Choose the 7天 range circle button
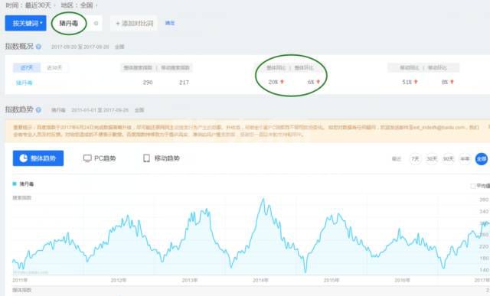The image size is (490, 296). (415, 159)
